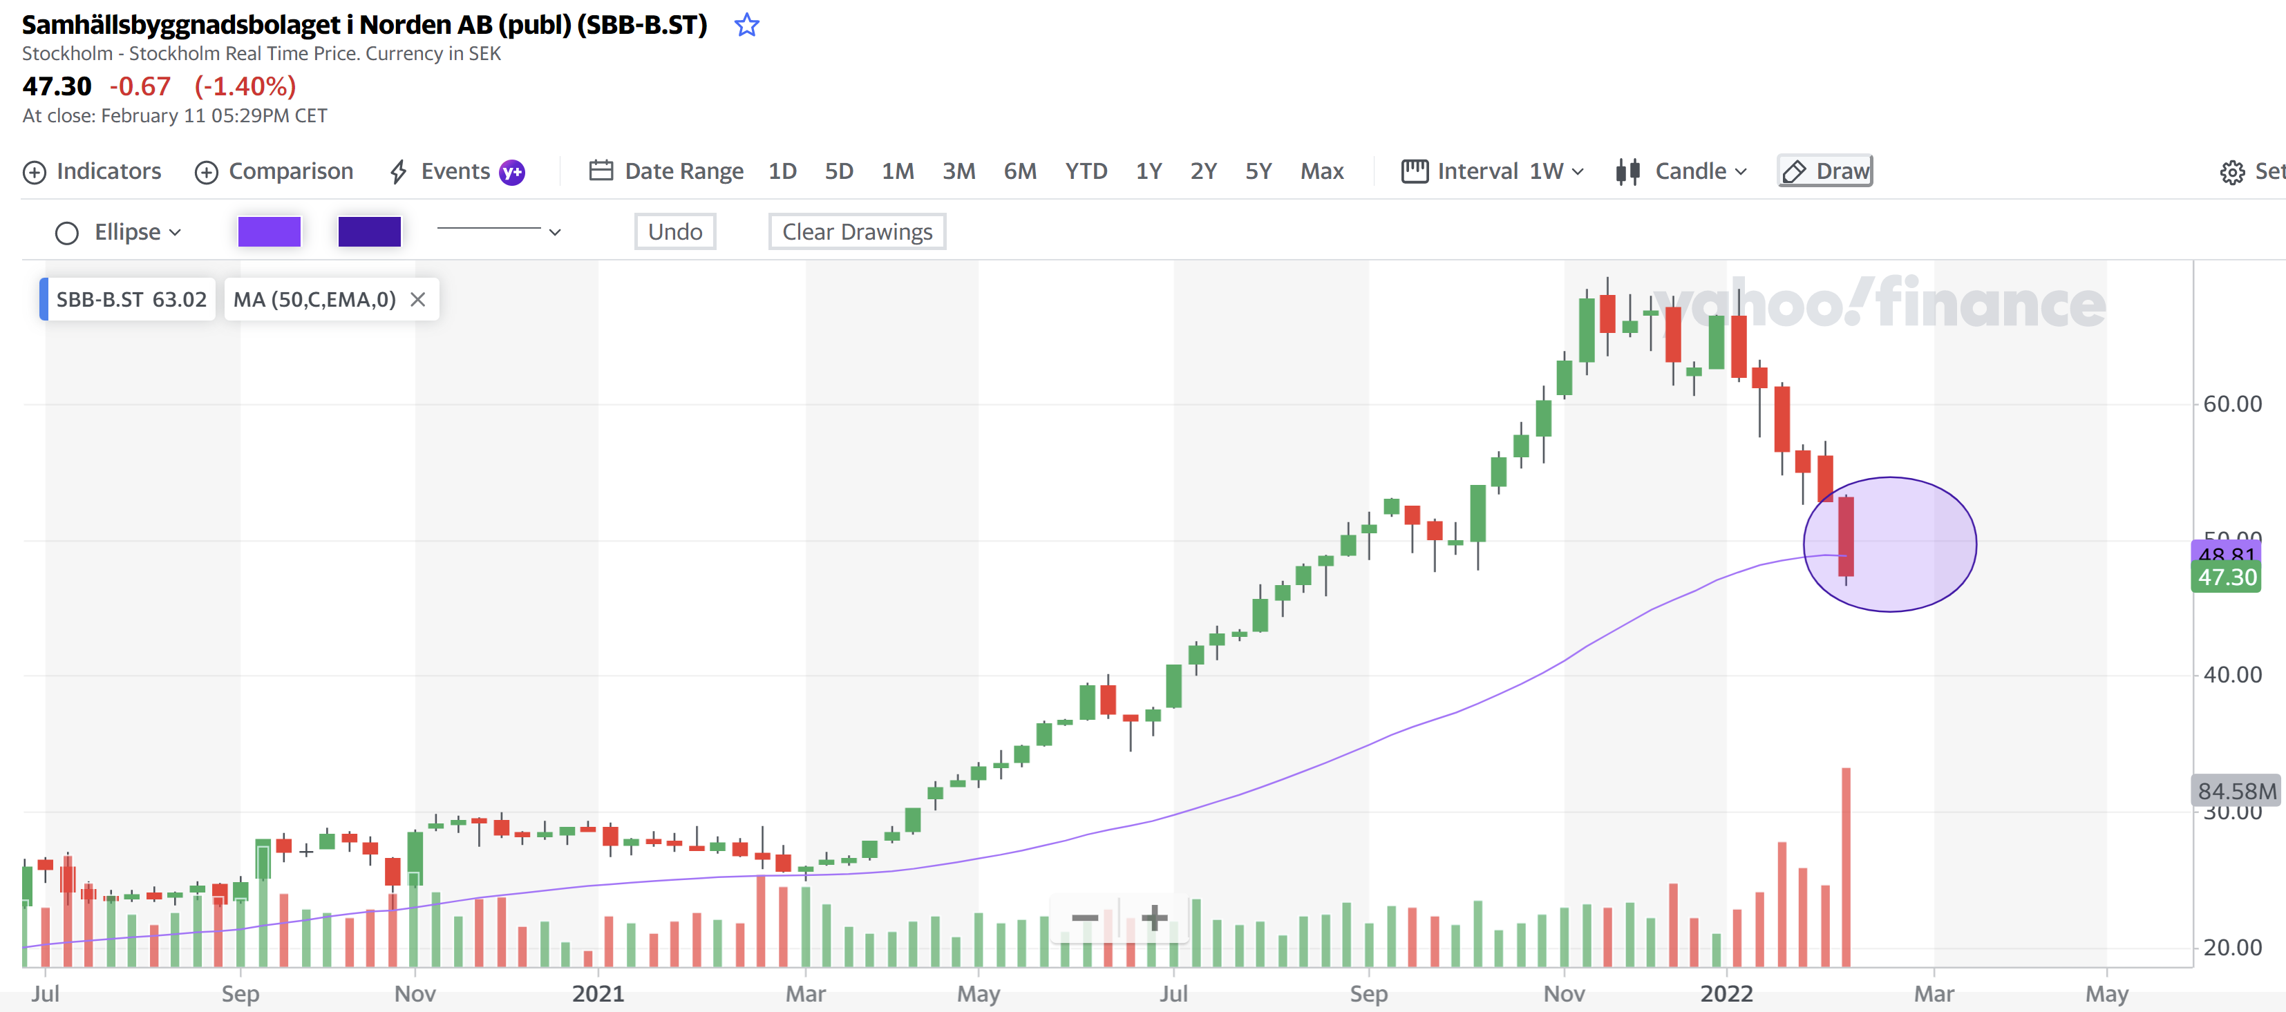Select the 5D range
The image size is (2286, 1012).
click(839, 171)
